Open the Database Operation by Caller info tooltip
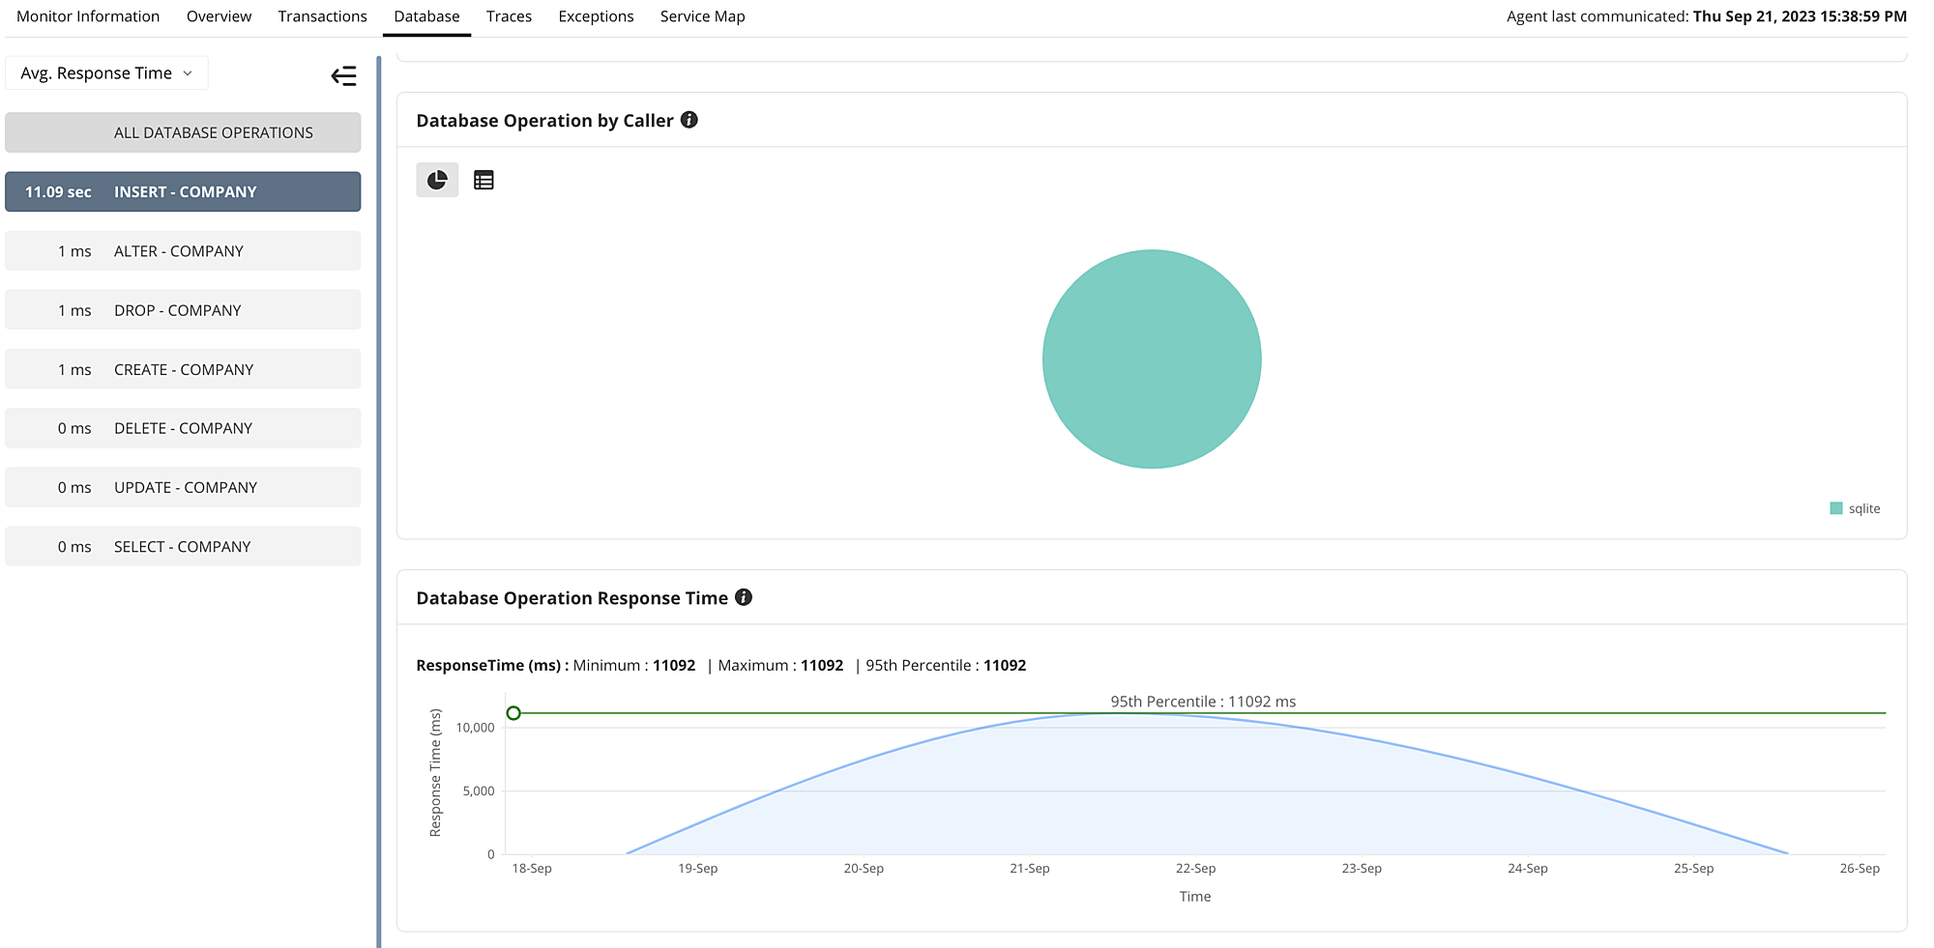1934x948 pixels. (x=689, y=120)
